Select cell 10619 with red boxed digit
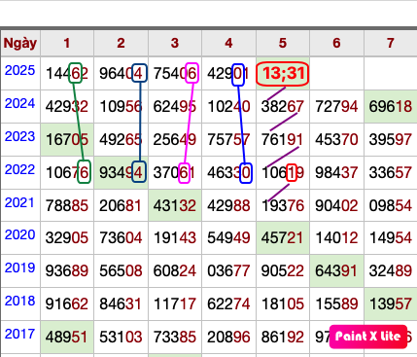The width and height of the screenshot is (417, 357). (283, 172)
